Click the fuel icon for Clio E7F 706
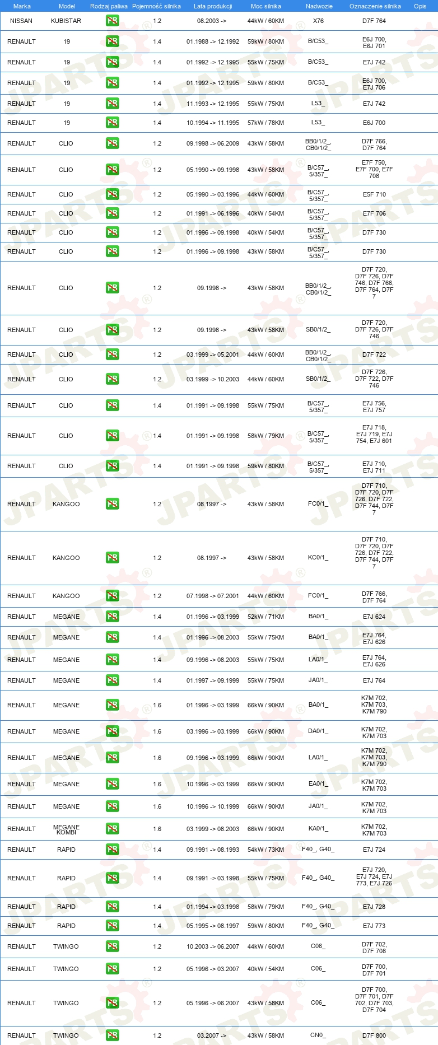The width and height of the screenshot is (438, 1045). tap(112, 213)
